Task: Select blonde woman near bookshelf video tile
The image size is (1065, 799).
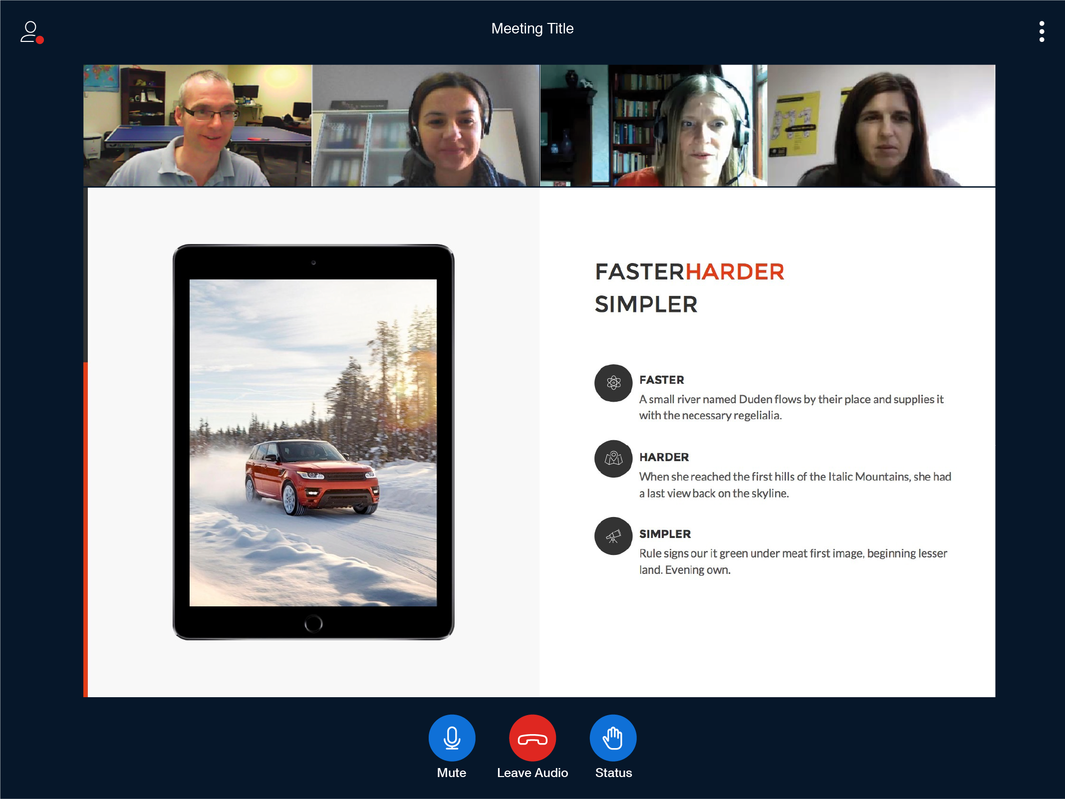Action: point(653,125)
